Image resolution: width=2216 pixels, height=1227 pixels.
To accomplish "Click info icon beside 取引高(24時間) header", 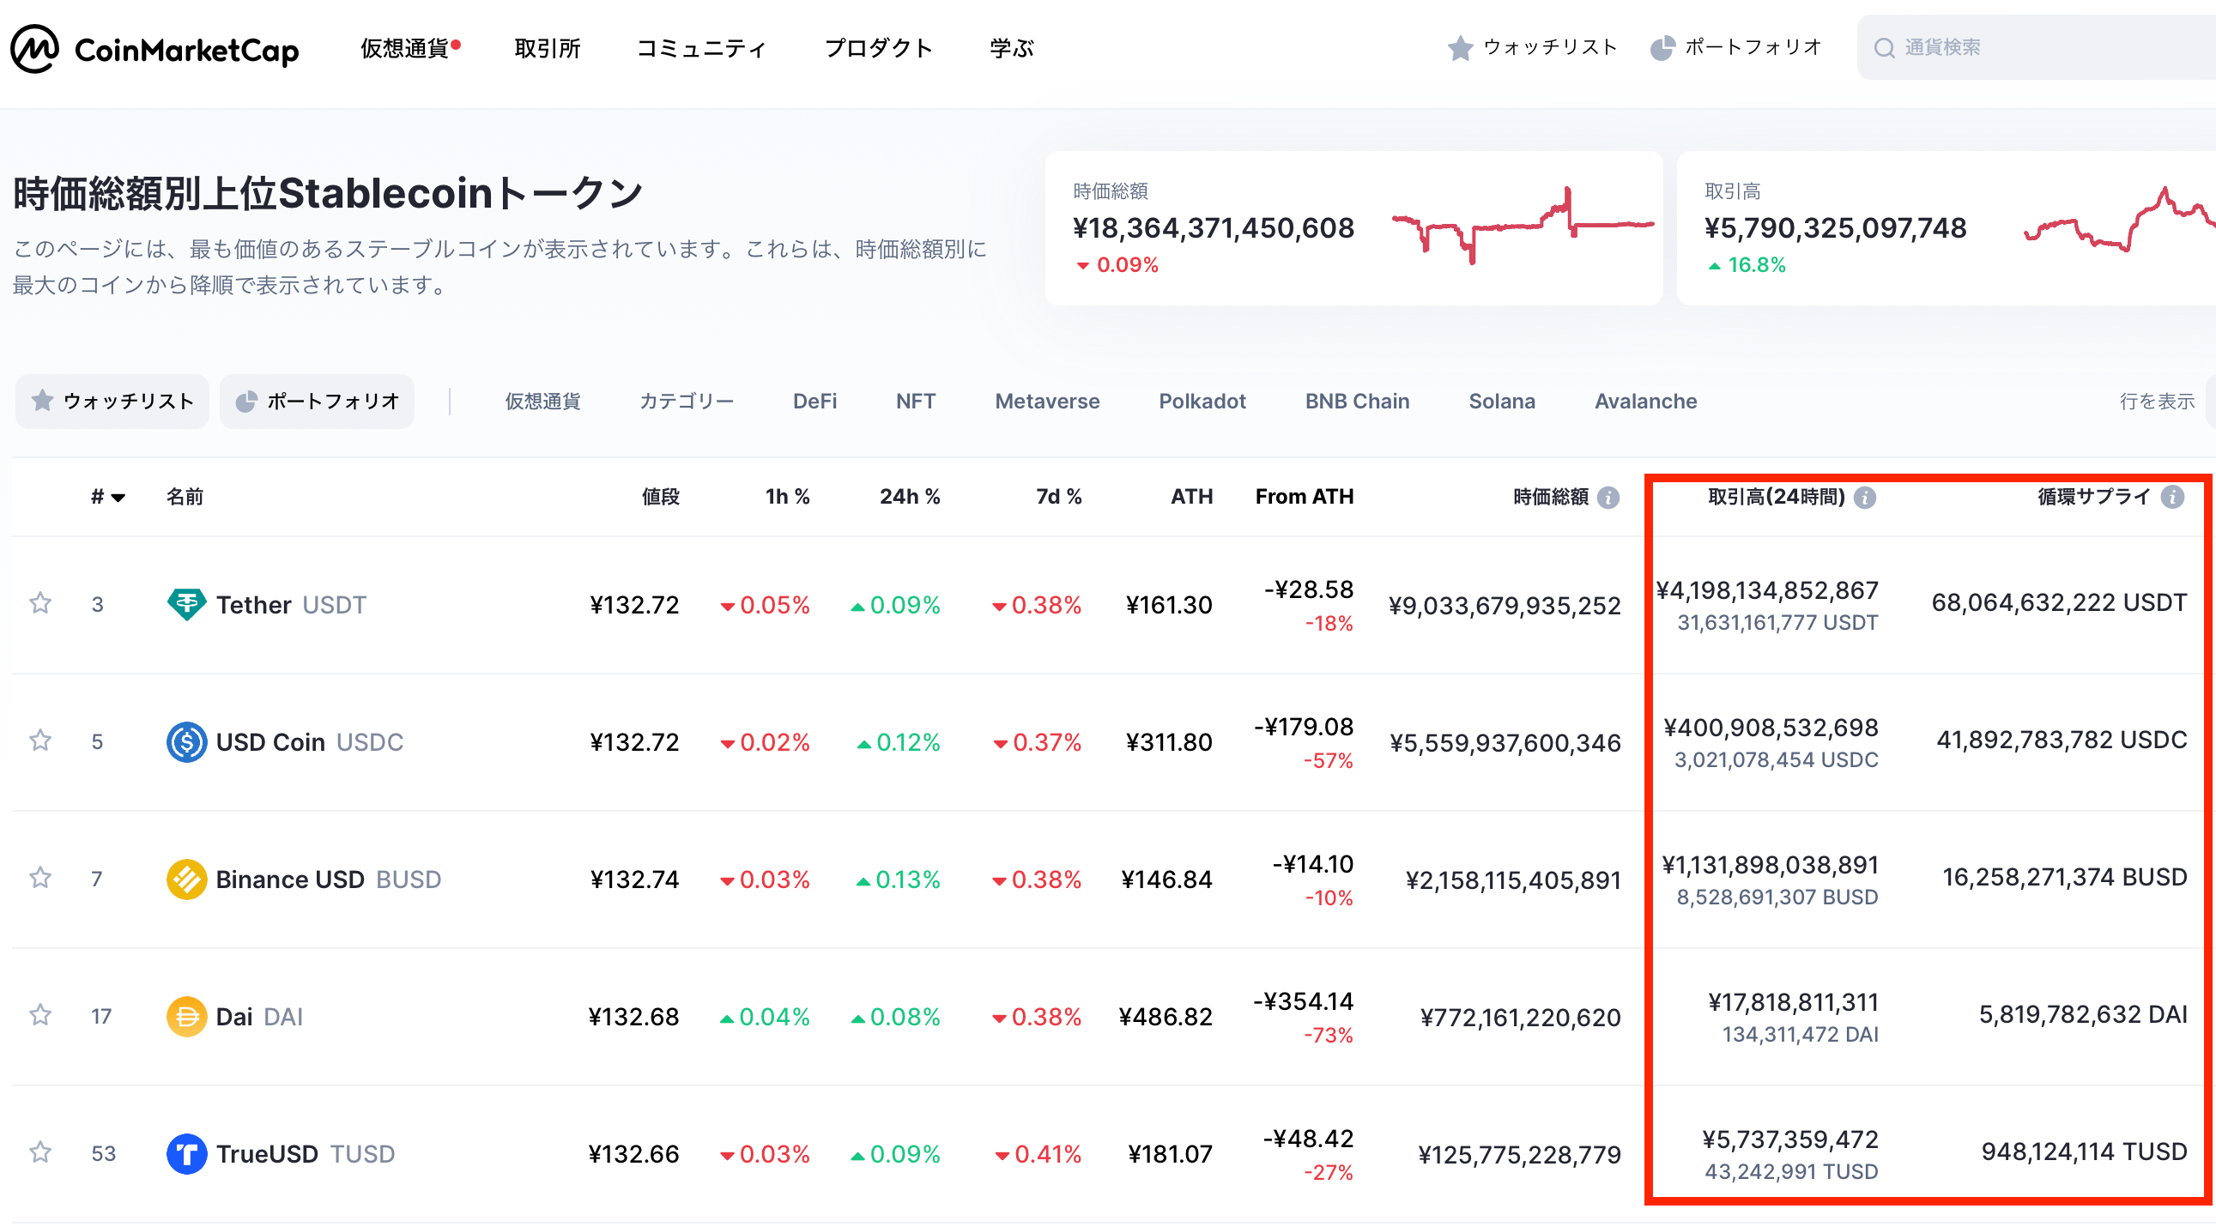I will click(x=1864, y=497).
